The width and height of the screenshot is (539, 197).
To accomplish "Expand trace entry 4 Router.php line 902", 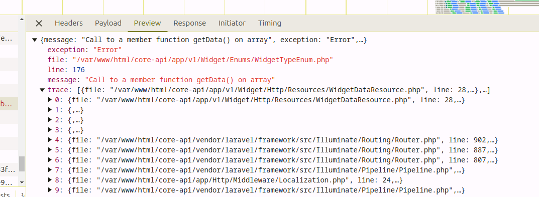I will tap(51, 140).
